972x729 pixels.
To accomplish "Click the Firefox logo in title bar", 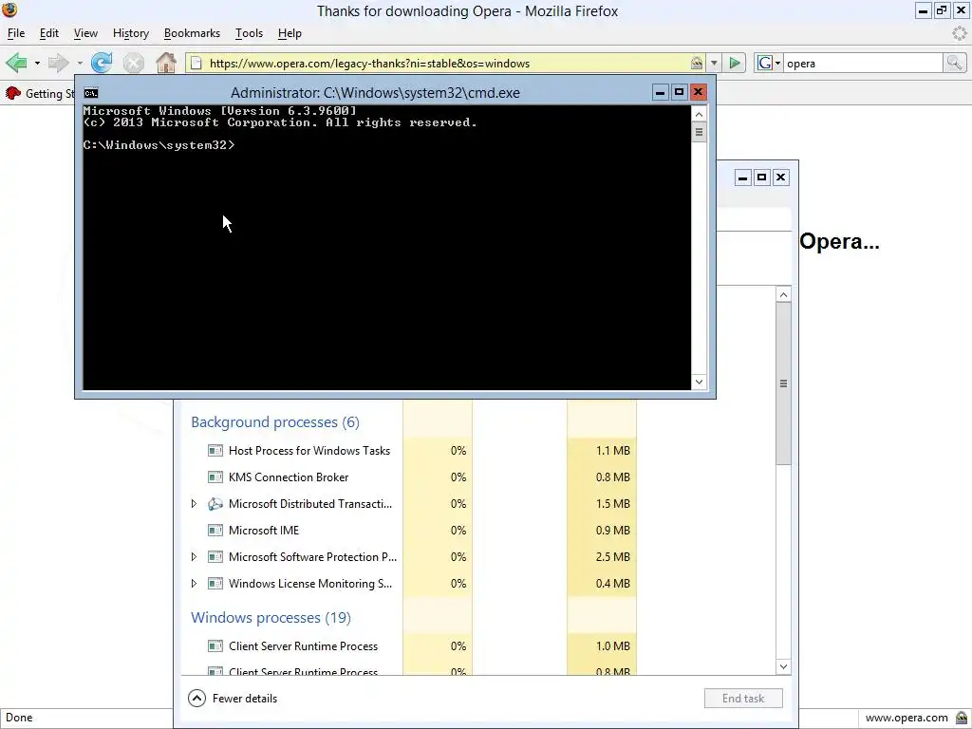I will coord(9,9).
